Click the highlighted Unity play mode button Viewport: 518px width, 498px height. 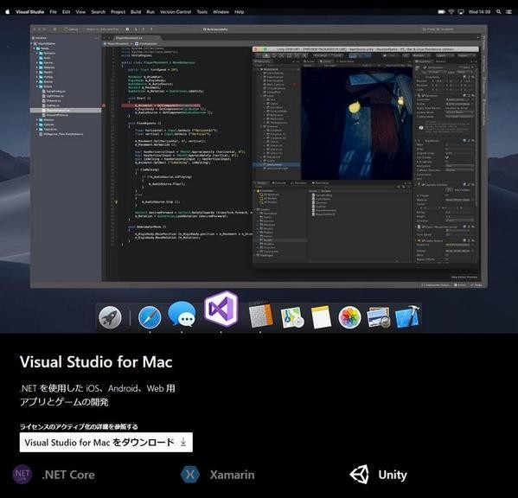[353, 56]
